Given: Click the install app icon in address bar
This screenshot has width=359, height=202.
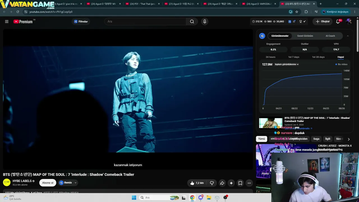Looking at the screenshot, I should [x=291, y=12].
